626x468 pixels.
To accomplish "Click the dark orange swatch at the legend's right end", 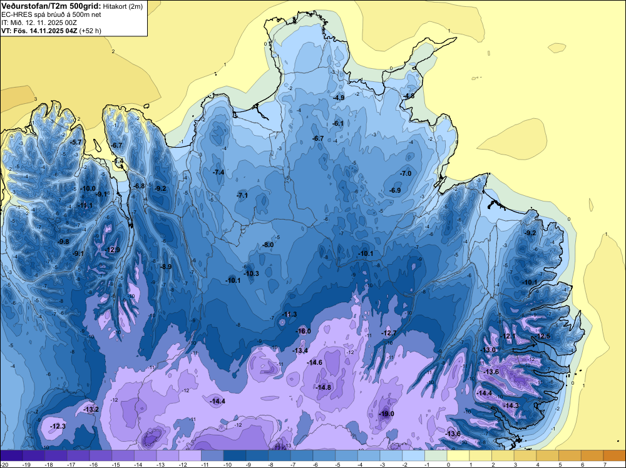I will [615, 455].
